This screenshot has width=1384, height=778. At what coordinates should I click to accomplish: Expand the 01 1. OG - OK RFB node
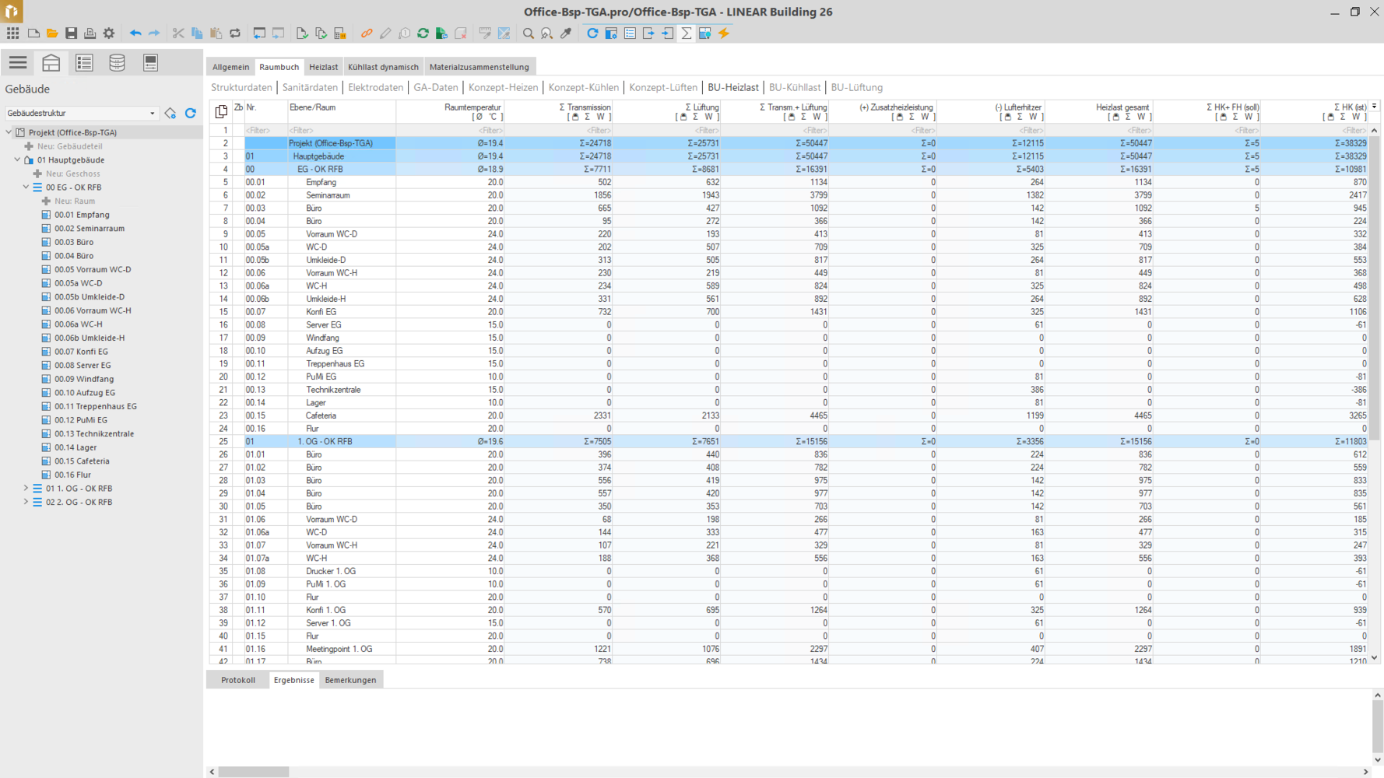pyautogui.click(x=26, y=489)
